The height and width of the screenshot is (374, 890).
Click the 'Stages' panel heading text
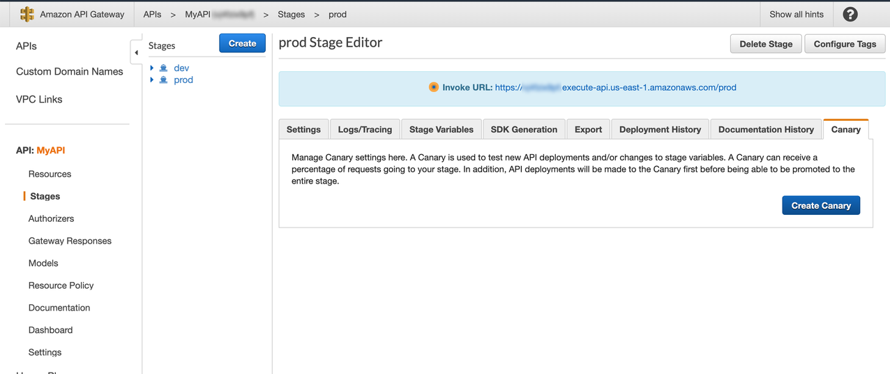pos(162,46)
